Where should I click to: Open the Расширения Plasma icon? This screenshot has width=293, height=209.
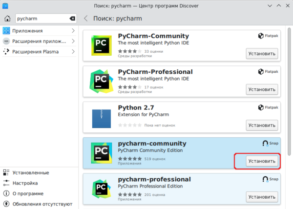6,52
